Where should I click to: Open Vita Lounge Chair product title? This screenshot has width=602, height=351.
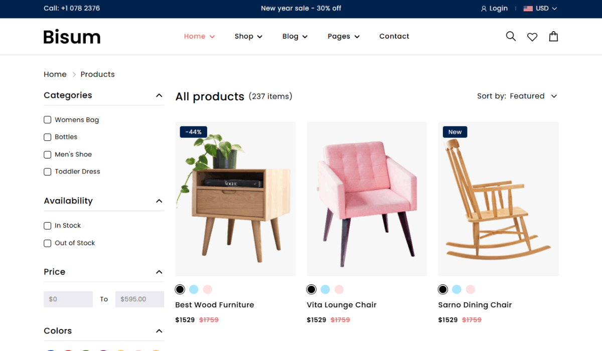342,305
